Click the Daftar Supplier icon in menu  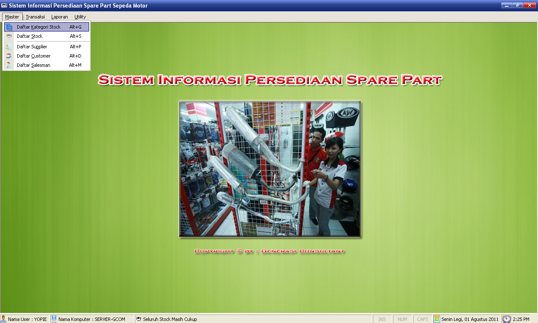(9, 47)
